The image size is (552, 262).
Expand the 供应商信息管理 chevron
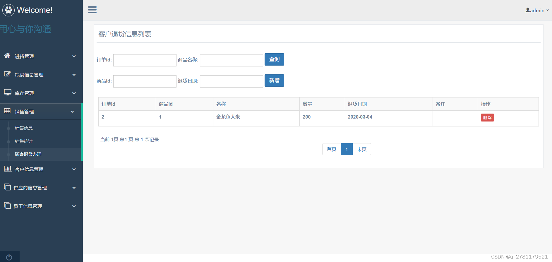(x=74, y=188)
